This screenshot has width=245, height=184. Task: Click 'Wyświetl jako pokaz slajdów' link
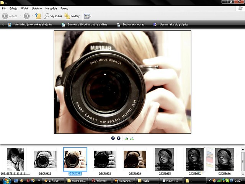[x=33, y=25]
